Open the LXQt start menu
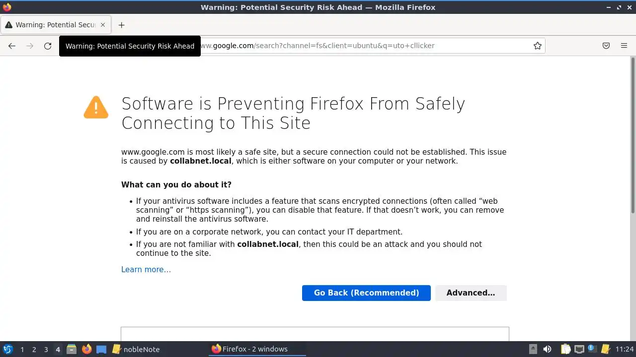This screenshot has height=357, width=636. point(7,349)
